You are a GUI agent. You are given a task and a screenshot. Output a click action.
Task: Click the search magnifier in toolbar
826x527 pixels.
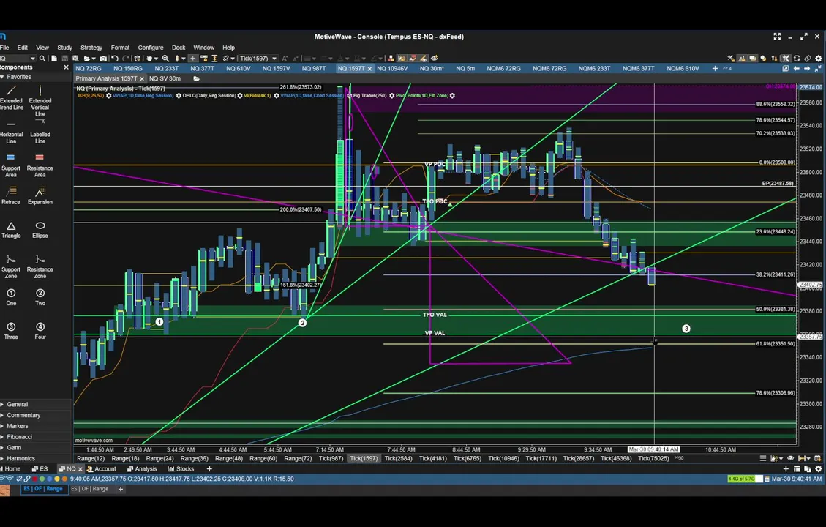42,59
